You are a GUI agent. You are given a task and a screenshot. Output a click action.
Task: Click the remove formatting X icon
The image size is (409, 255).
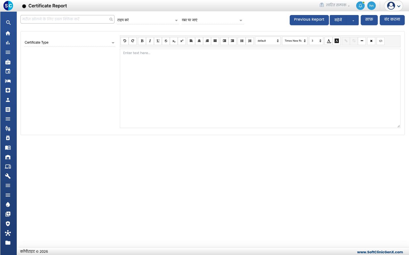tap(371, 41)
